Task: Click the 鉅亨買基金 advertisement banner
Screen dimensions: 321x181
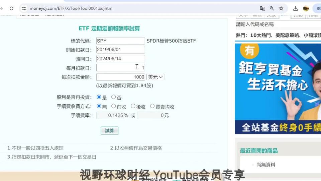Action: click(x=278, y=88)
